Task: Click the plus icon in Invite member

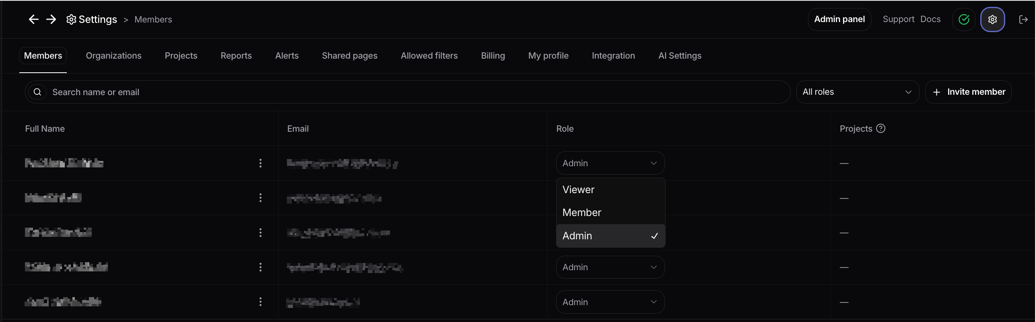Action: point(936,92)
